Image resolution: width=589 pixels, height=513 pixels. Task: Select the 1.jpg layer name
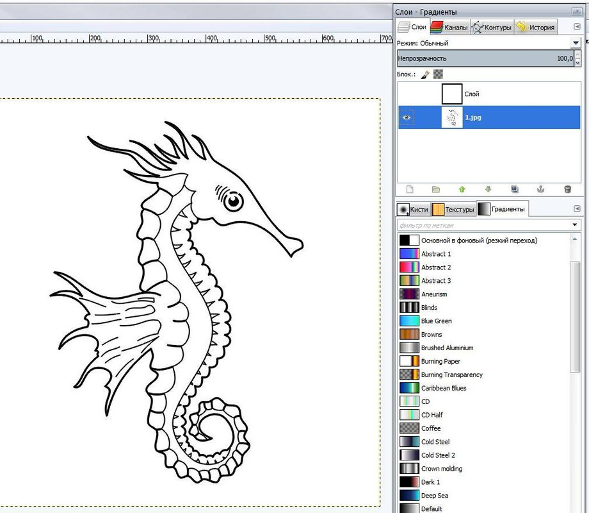click(x=473, y=117)
